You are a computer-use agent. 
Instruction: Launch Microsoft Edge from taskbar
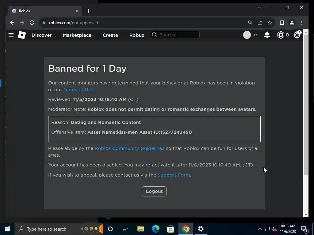point(155,229)
